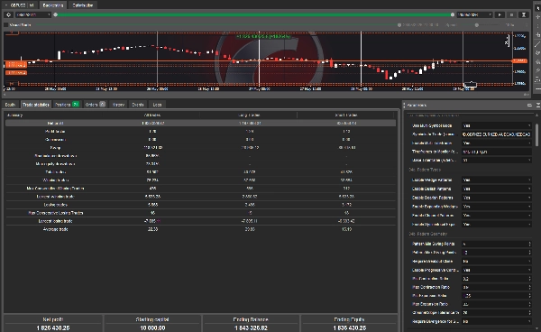Adjust the Max Expansion Ratio stepper
The height and width of the screenshot is (332, 541).
[529, 304]
